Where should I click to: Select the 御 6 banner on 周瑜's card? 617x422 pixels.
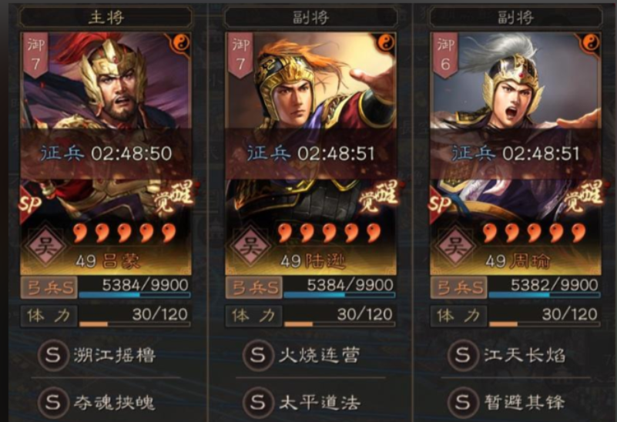445,55
